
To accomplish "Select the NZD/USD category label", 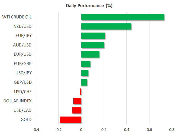I will tap(23, 27).
